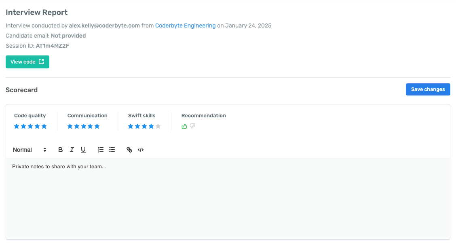Viewport: 456px width, 246px height.
Task: Toggle underline formatting in notes editor
Action: tap(83, 150)
